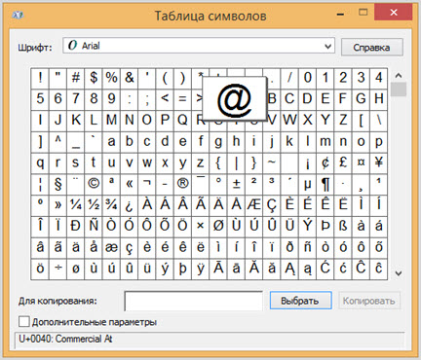Select the ø lowercase o slash cell

pyautogui.click(x=75, y=269)
